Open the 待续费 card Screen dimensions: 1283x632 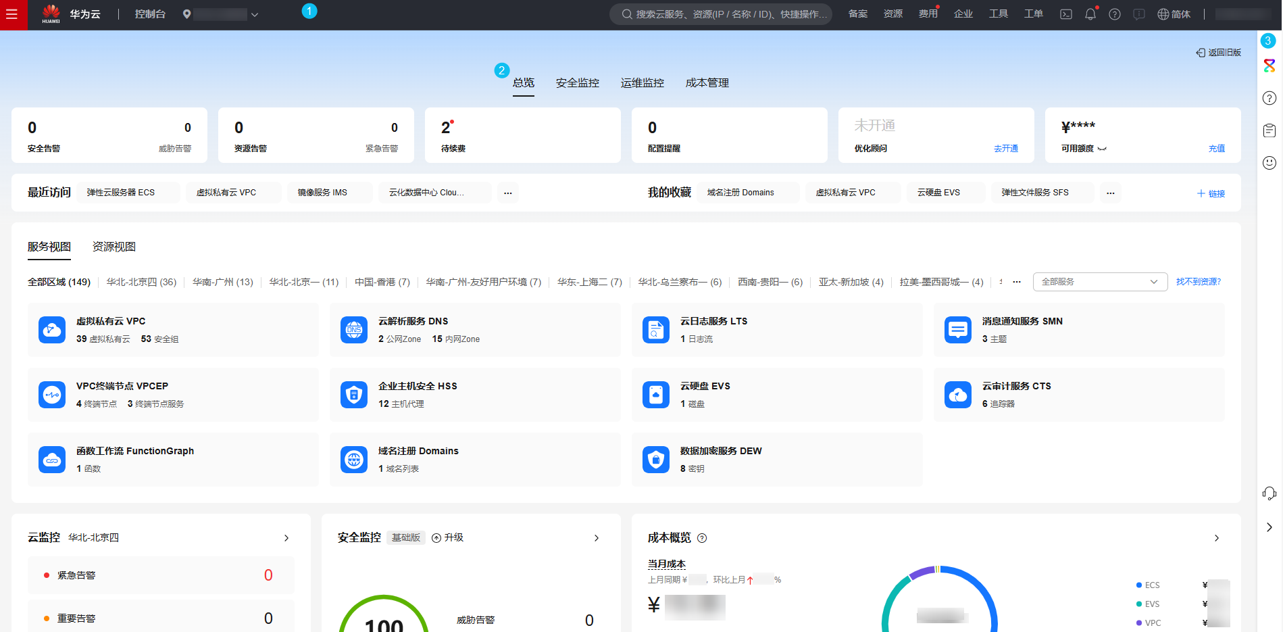click(x=523, y=135)
